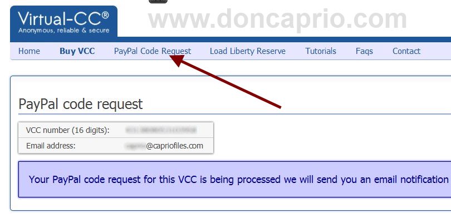
Task: Click the dark red arrow annotation
Action: click(225, 81)
